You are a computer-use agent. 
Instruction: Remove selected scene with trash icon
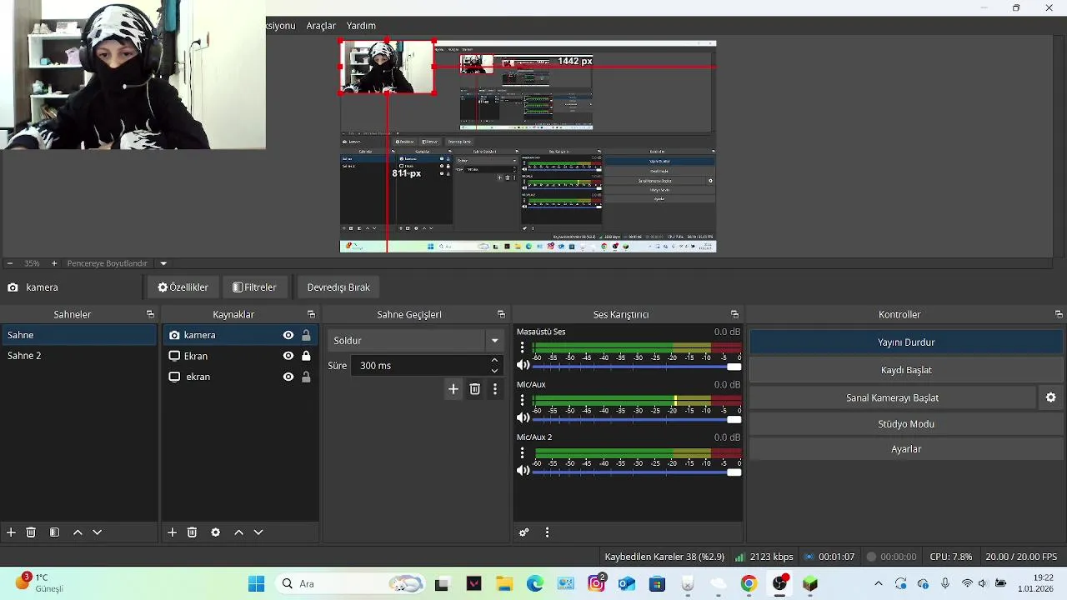[31, 532]
